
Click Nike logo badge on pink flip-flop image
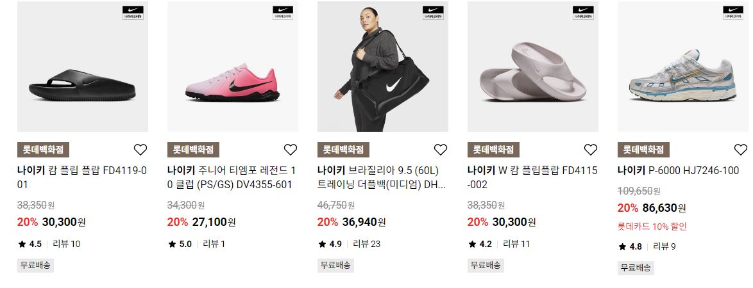point(583,12)
